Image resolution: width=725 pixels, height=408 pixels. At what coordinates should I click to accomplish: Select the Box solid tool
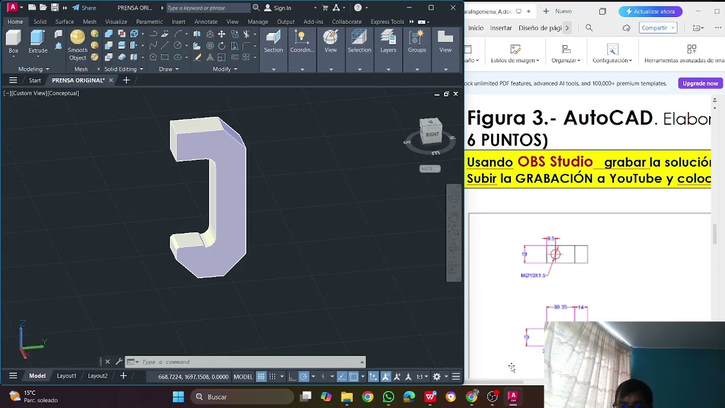point(13,42)
